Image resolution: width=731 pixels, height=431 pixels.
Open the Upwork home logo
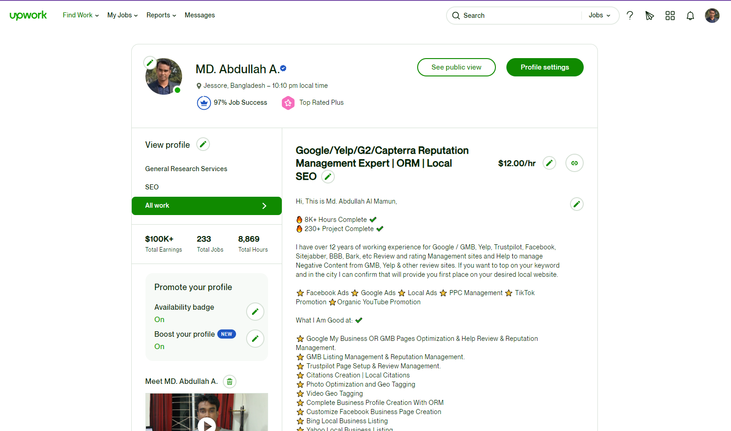coord(28,16)
